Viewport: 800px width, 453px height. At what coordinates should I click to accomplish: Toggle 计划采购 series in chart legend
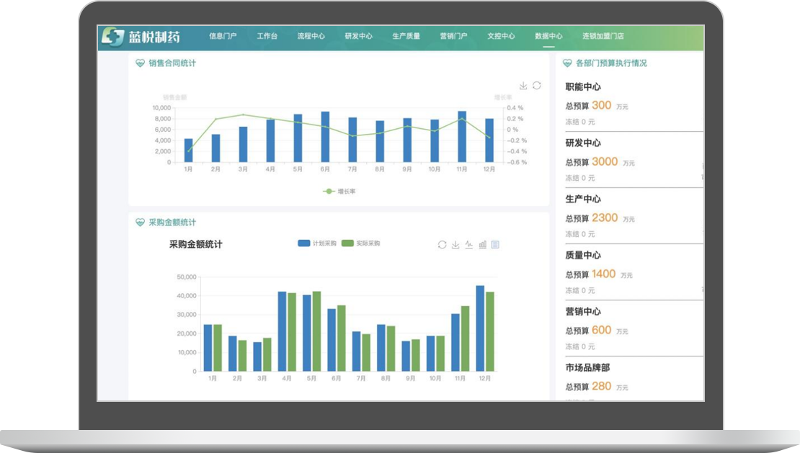click(317, 243)
